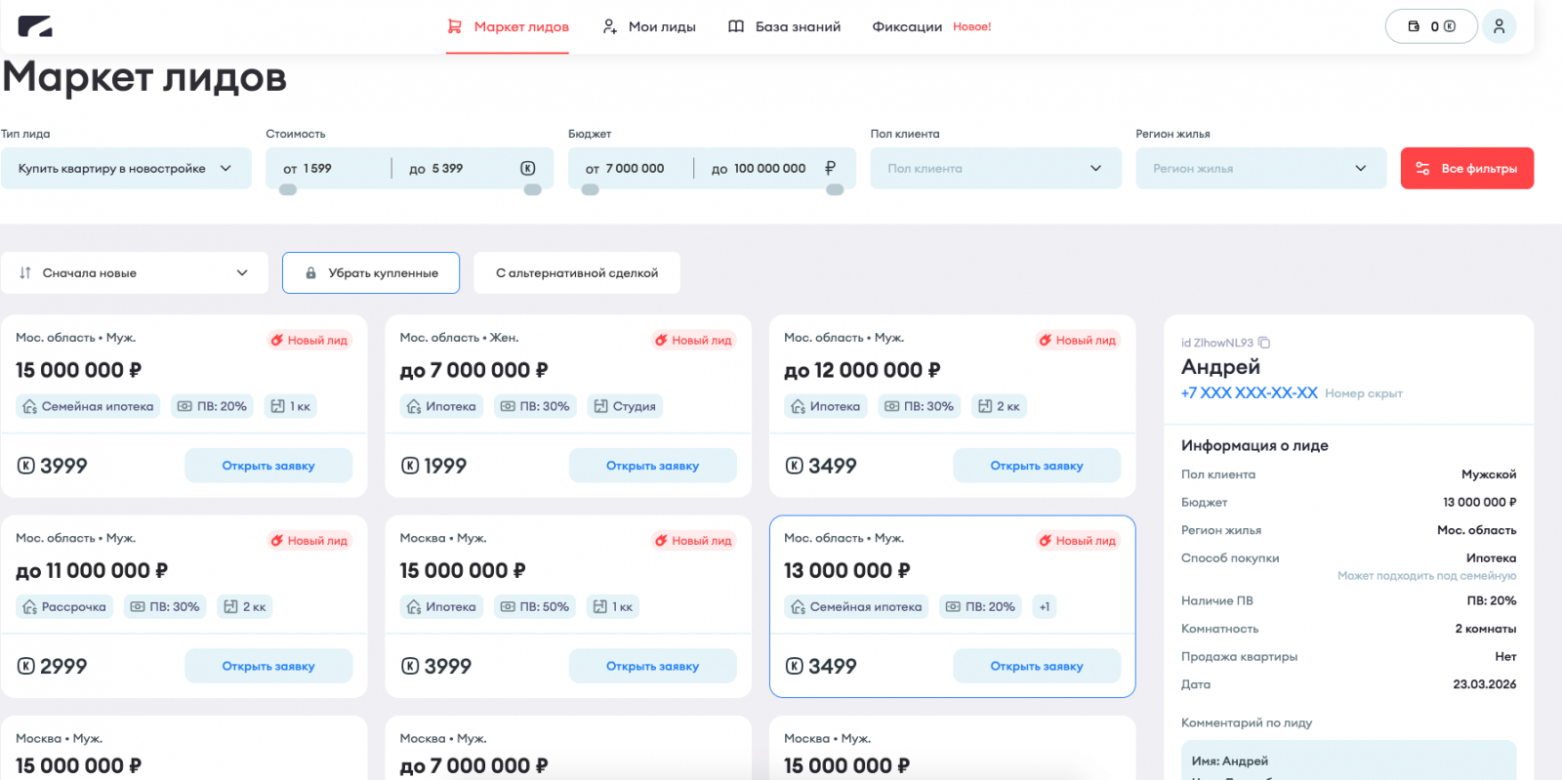
Task: Open the wallet balance button
Action: click(1431, 26)
